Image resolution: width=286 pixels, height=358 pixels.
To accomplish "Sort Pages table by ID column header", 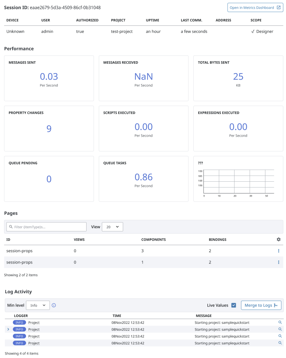I will click(8, 240).
